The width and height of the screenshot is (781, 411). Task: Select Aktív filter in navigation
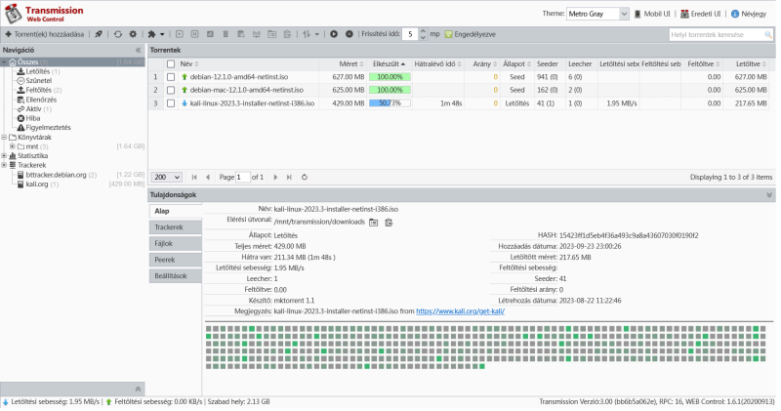(34, 109)
